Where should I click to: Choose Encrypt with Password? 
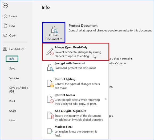point(76,67)
